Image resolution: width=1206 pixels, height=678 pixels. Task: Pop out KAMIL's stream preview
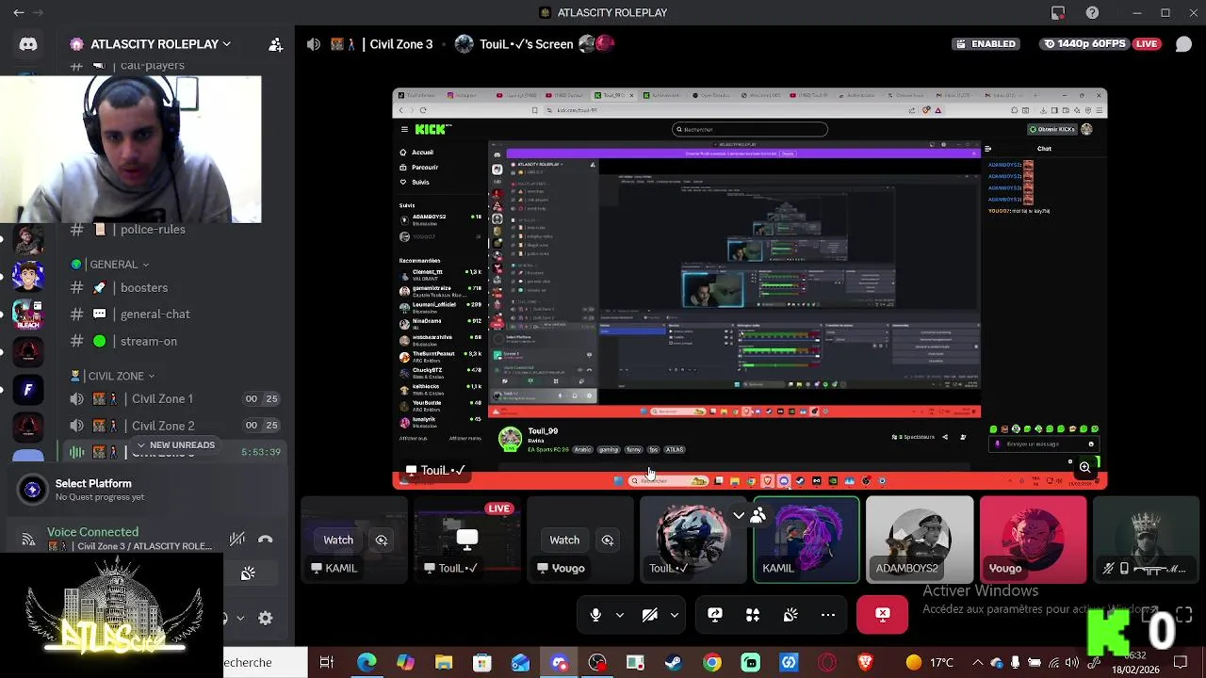pos(382,540)
